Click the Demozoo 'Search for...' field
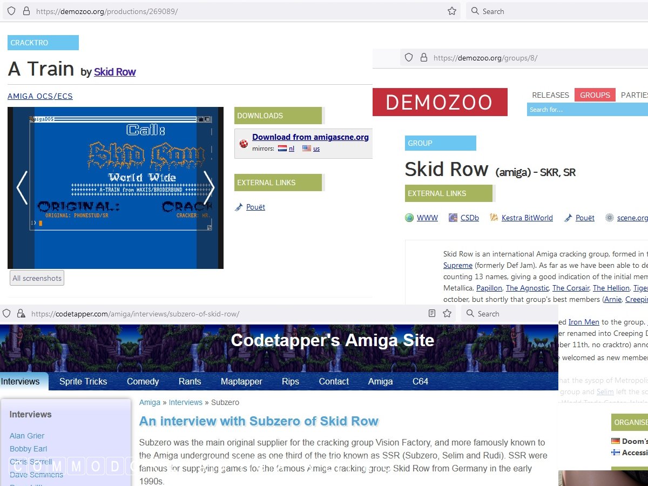Screen dimensions: 648x486 click(x=586, y=110)
